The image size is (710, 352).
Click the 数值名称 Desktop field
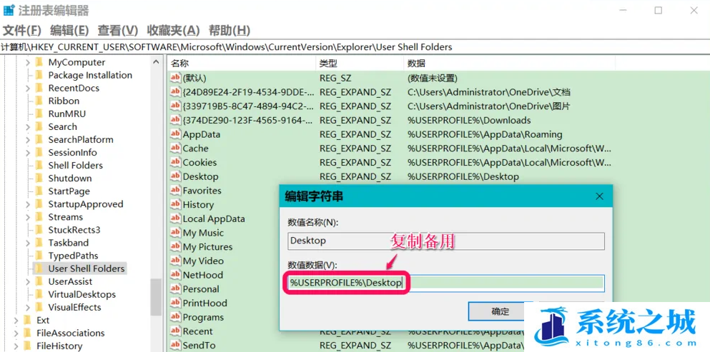tap(446, 241)
